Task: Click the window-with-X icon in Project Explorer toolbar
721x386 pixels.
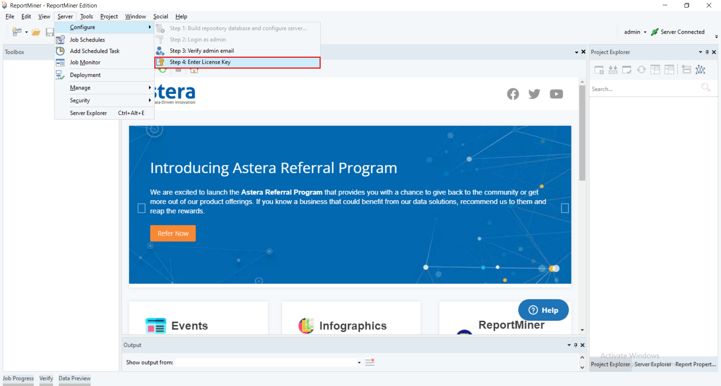Action: 599,69
